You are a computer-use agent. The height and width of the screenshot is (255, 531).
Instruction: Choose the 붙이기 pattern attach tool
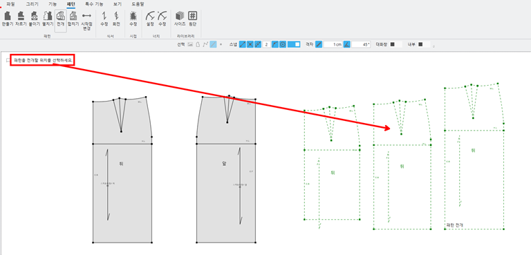pos(34,19)
